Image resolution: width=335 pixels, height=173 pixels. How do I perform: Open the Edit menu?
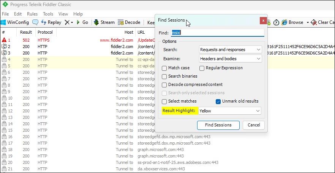click(x=18, y=14)
